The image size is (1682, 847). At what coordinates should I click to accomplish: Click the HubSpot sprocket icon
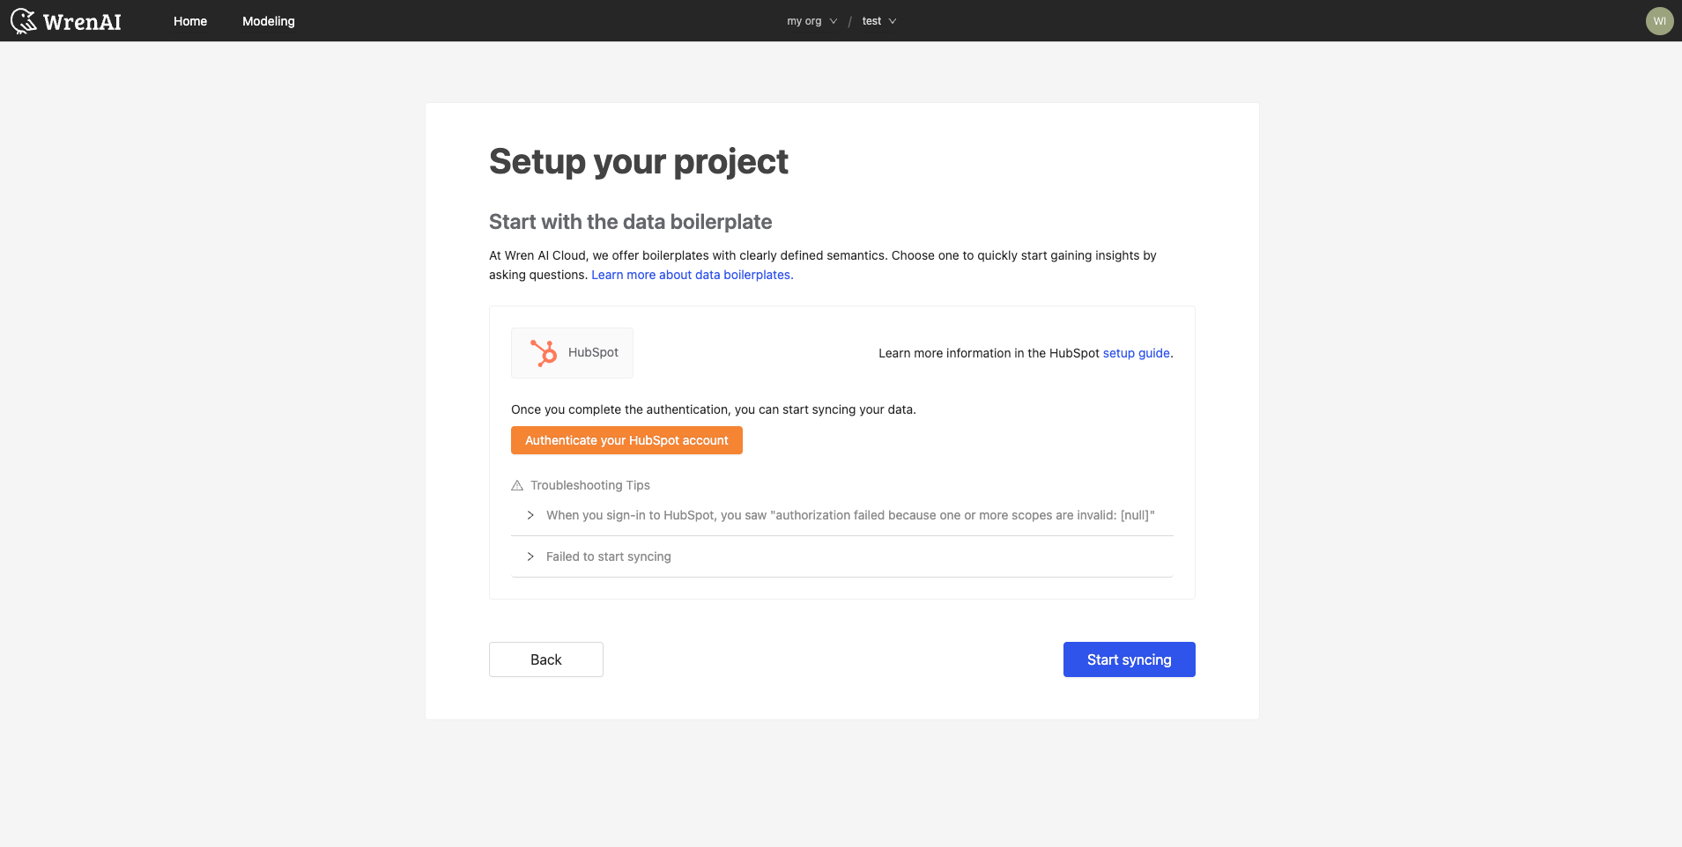pos(544,353)
